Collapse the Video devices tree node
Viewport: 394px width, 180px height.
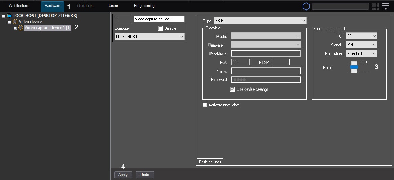coord(9,22)
